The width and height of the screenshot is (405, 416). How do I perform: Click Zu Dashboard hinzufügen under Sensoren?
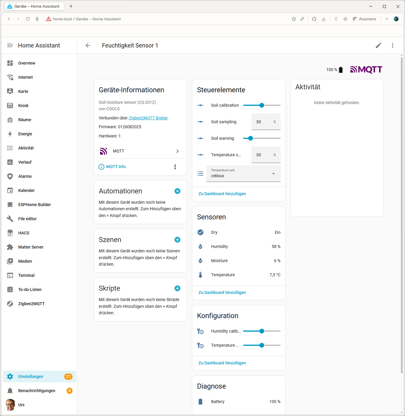[x=222, y=292]
